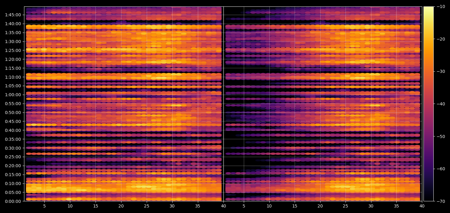Select x-axis tick 5 under left heatmap

click(44, 206)
